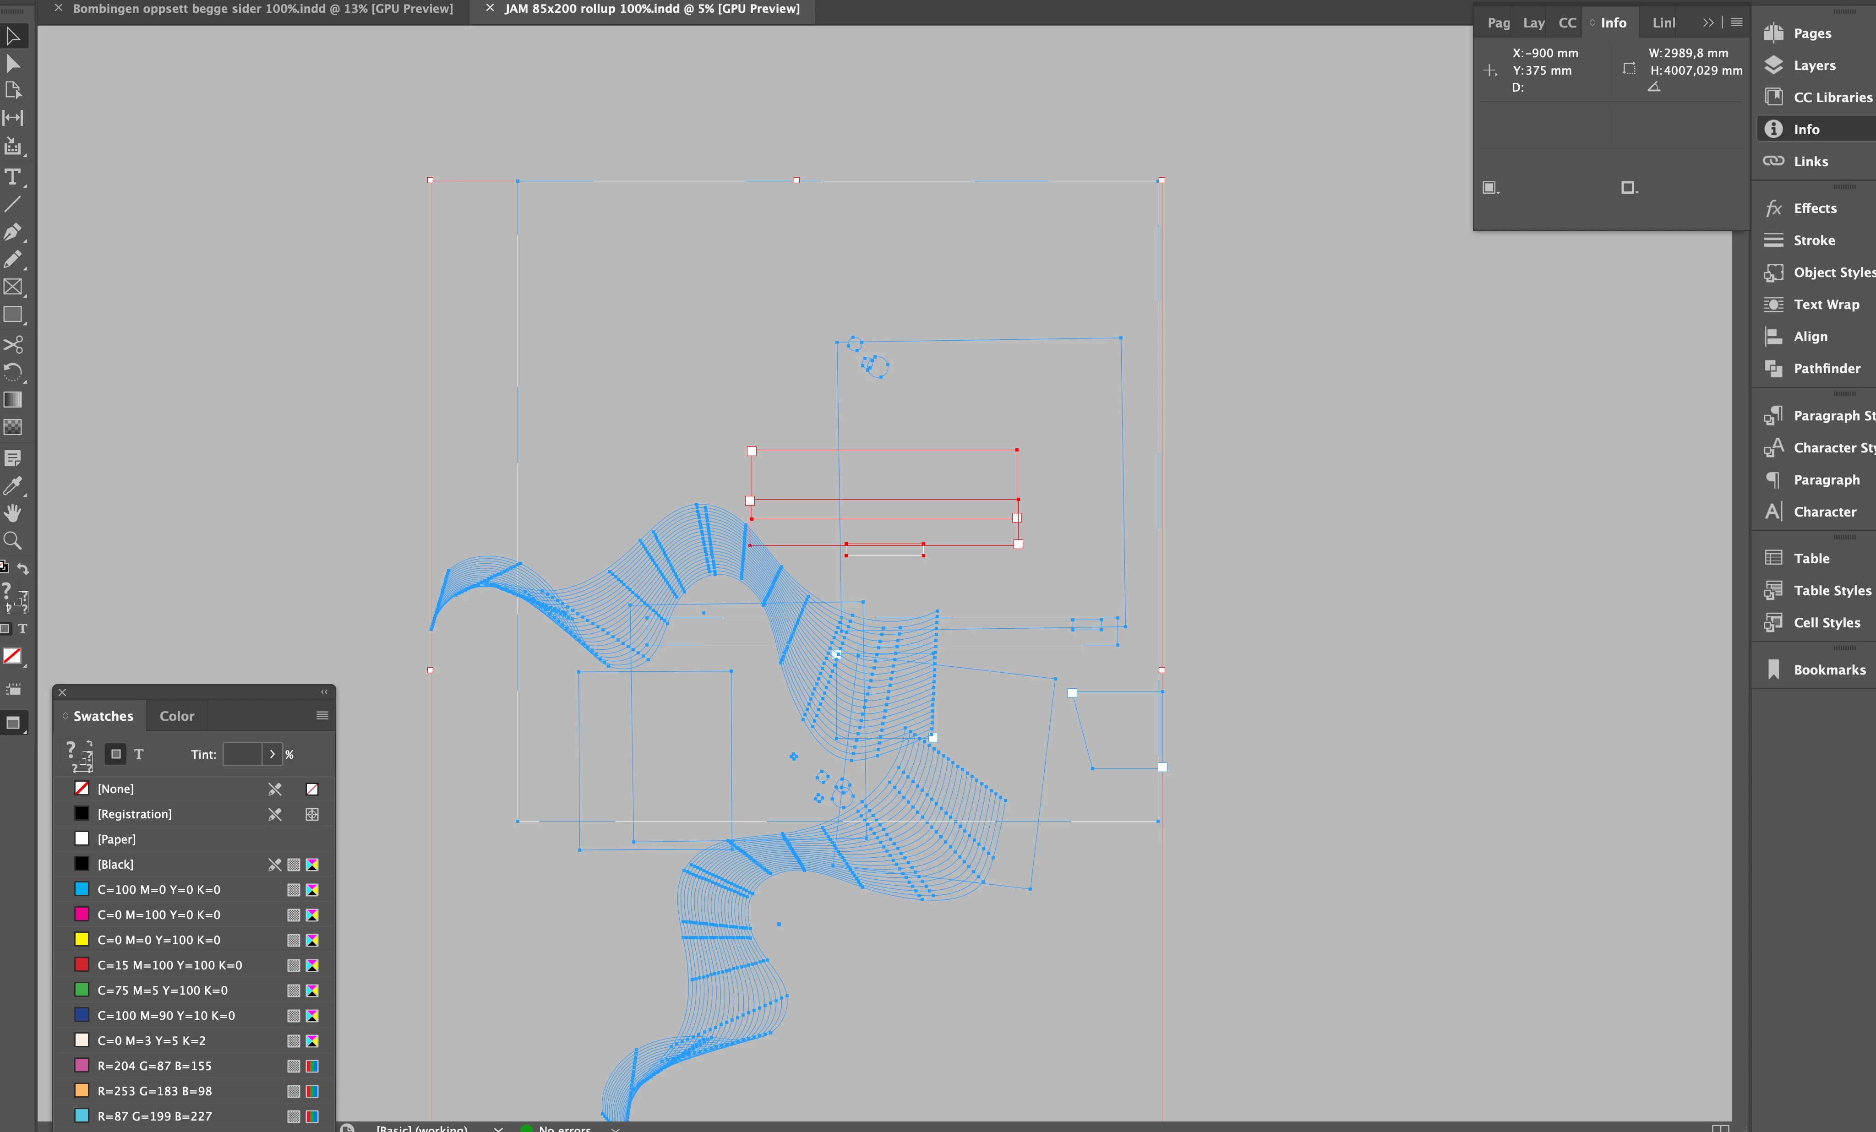This screenshot has width=1876, height=1132.
Task: Activate the Hand tool
Action: [12, 513]
